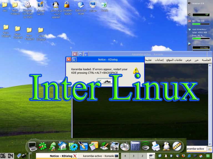
Task: Select the active desktop thumbnail in pager
Action: coord(151,156)
